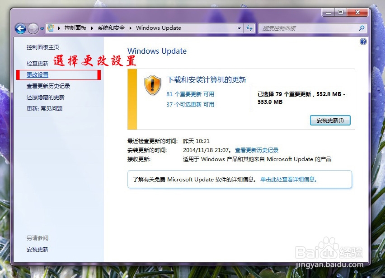Select the 控制面板 breadcrumb
This screenshot has width=385, height=278.
pyautogui.click(x=75, y=28)
